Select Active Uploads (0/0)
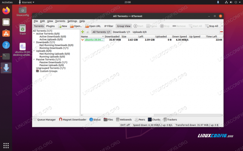243x151 pixels. [x=51, y=39]
